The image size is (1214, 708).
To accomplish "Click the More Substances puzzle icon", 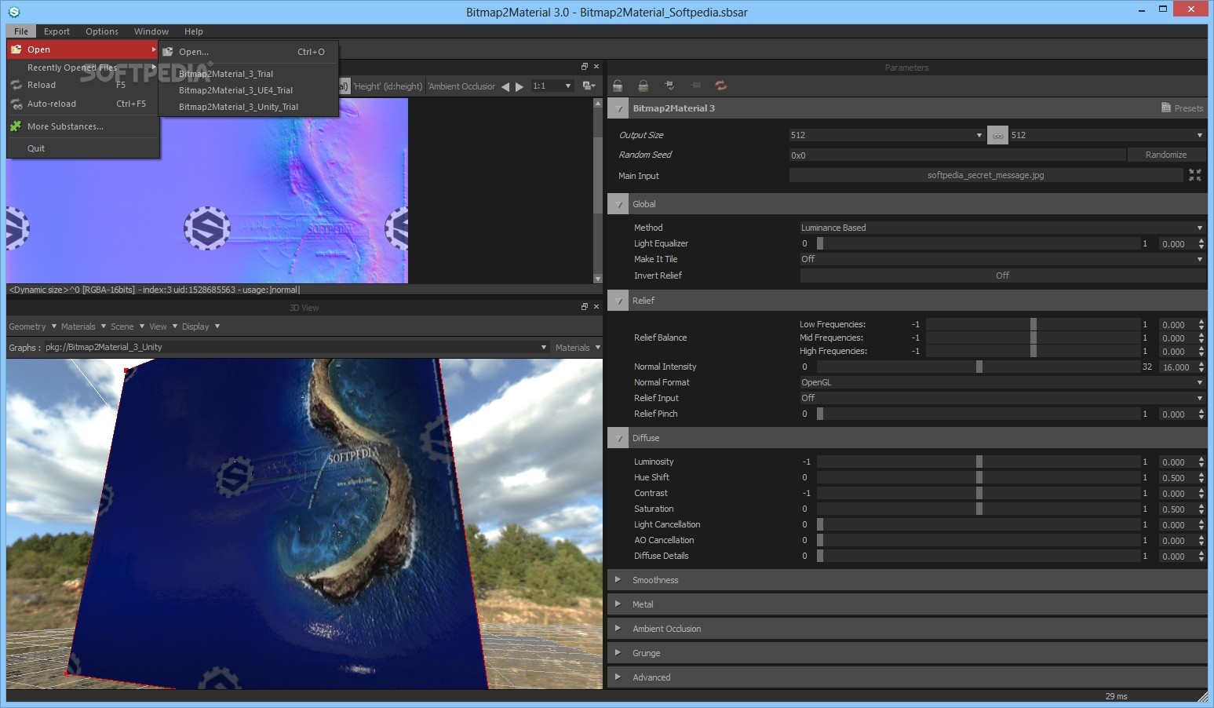I will pos(16,126).
